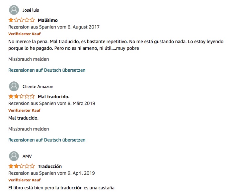The width and height of the screenshot is (239, 196).
Task: Open Cliente Amazon reviewer profile name
Action: pyautogui.click(x=38, y=87)
